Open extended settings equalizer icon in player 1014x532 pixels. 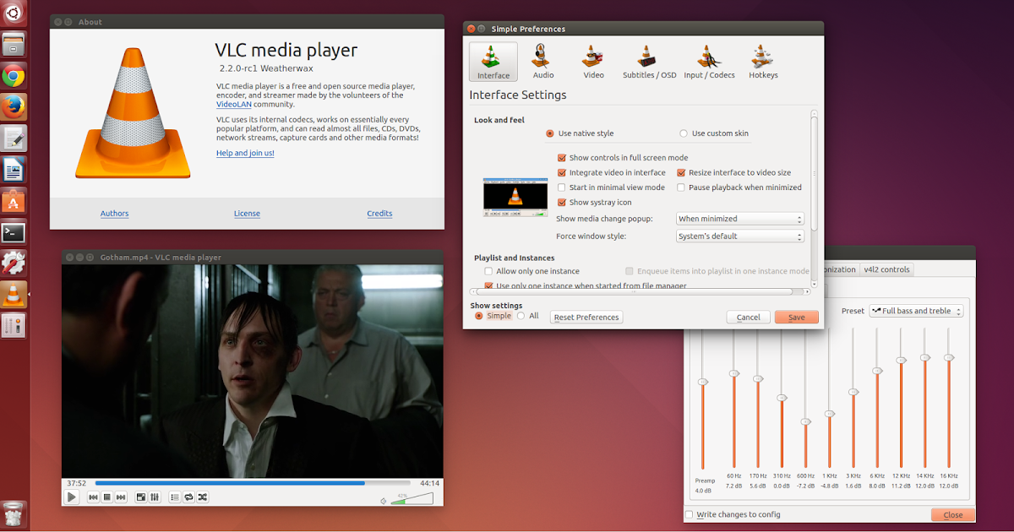click(x=155, y=497)
